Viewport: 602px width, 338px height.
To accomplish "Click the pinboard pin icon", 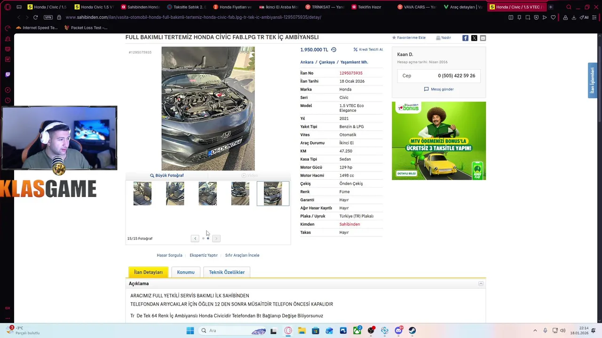I will tap(519, 17).
